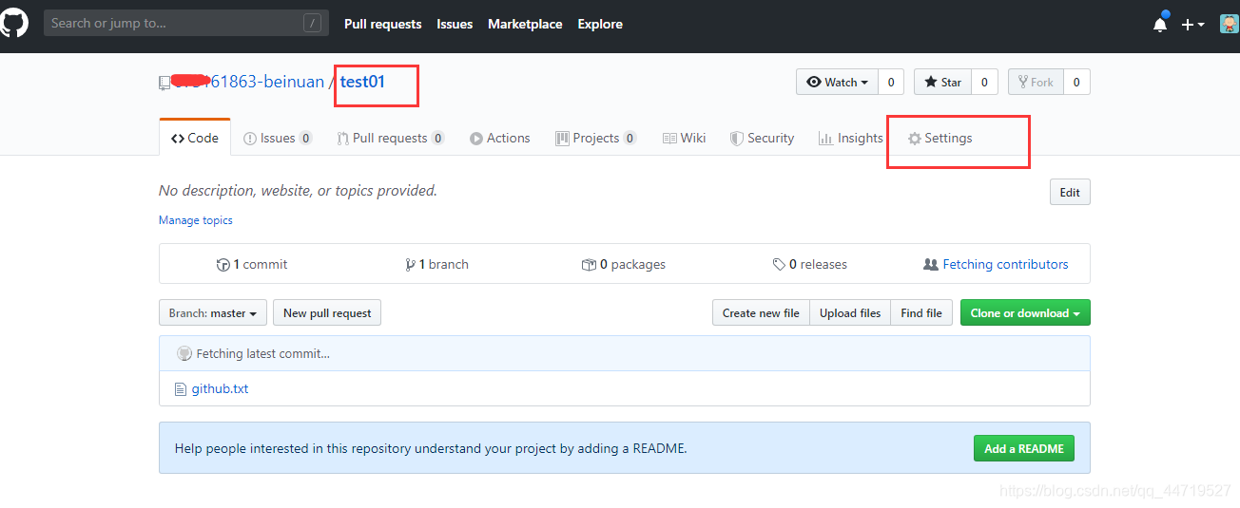View the 1 commit history
This screenshot has width=1240, height=508.
[252, 264]
